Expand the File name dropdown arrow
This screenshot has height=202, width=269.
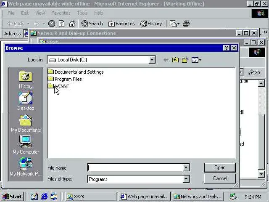point(186,167)
